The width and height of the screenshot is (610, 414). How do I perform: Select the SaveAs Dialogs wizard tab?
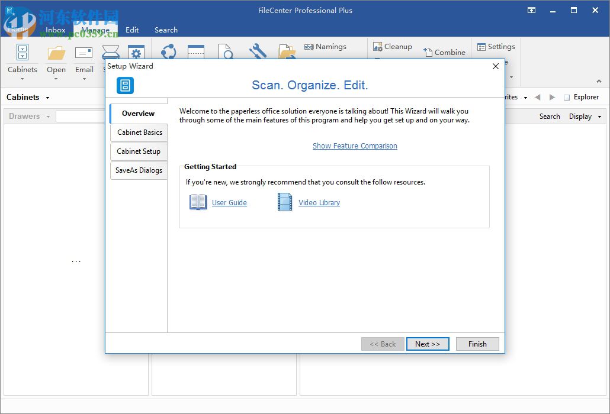coord(139,170)
